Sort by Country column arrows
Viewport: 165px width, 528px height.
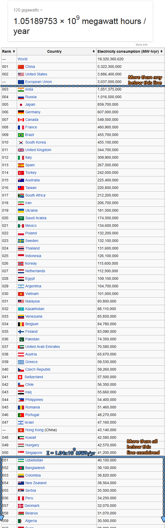click(x=94, y=51)
